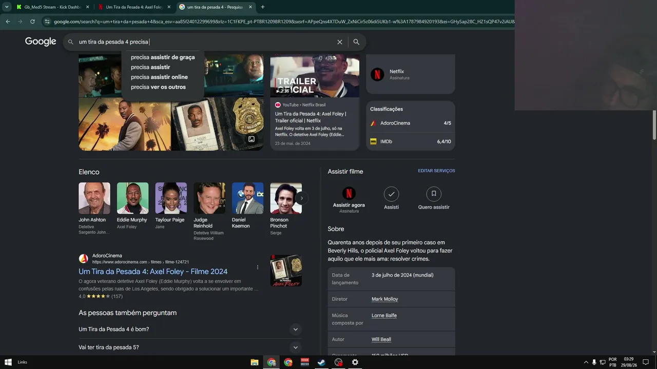Open options menu for AdoroCinema result
Screen dimensions: 657x369
pos(258,267)
